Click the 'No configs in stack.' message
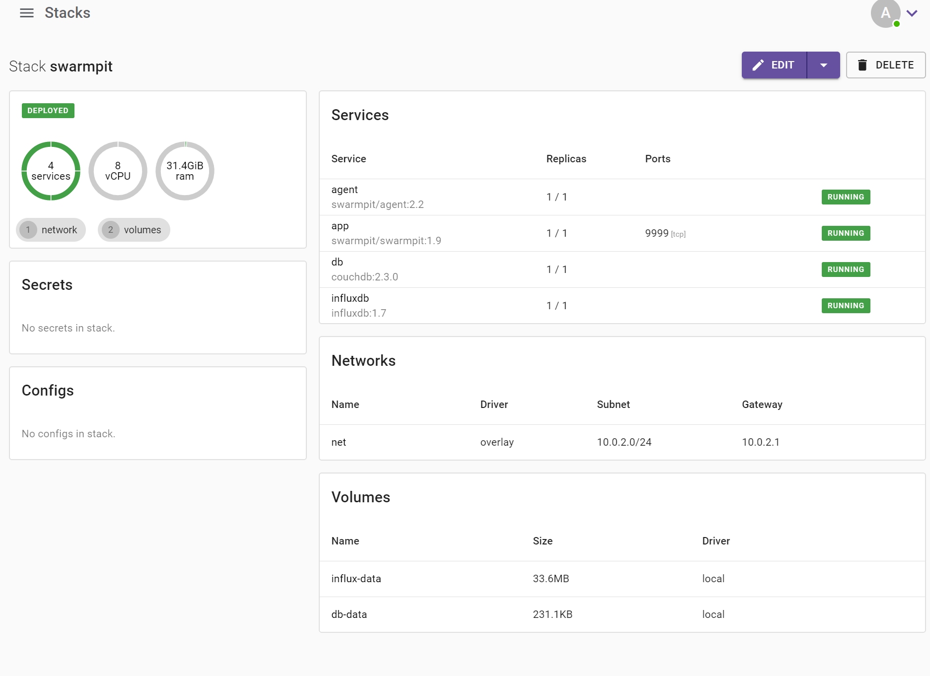 [69, 434]
